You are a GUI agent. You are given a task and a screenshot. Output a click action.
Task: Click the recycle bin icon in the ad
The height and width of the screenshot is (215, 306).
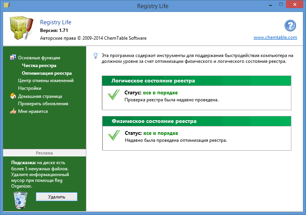coord(20,200)
